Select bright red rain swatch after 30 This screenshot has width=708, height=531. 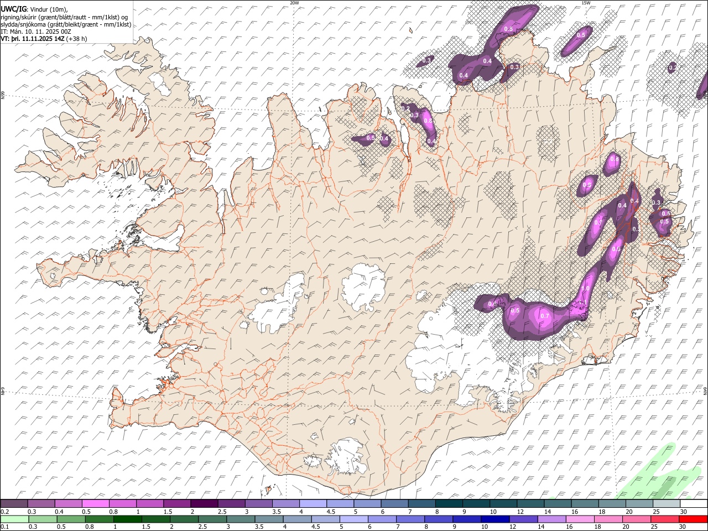[693, 519]
